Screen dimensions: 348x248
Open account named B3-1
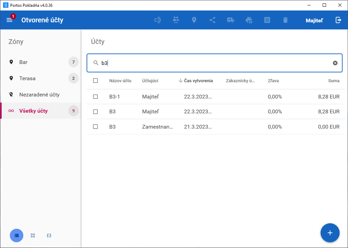click(115, 96)
